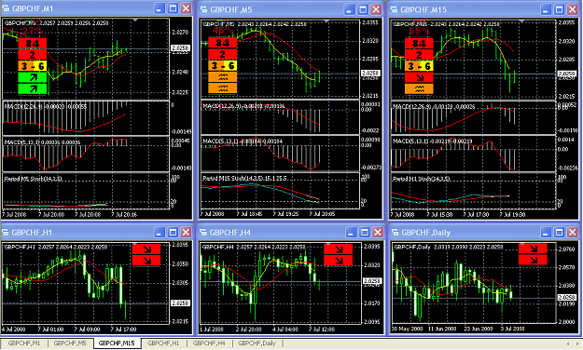Maximize the GBPCHF,M5 chart window
This screenshot has height=350, width=583.
(x=363, y=9)
